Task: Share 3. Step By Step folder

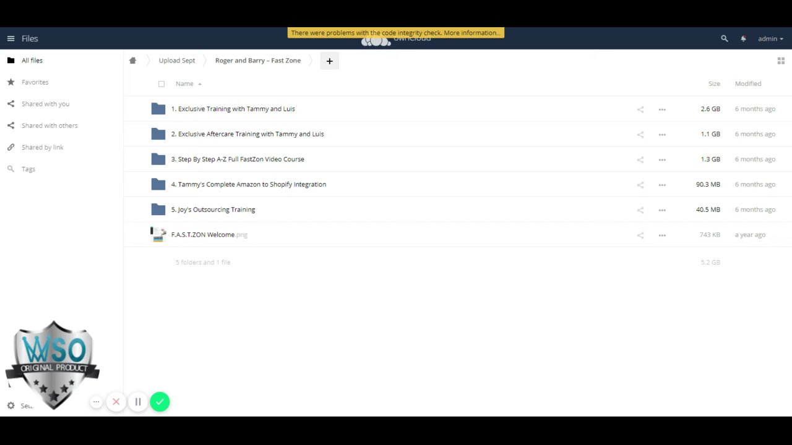Action: pyautogui.click(x=640, y=159)
